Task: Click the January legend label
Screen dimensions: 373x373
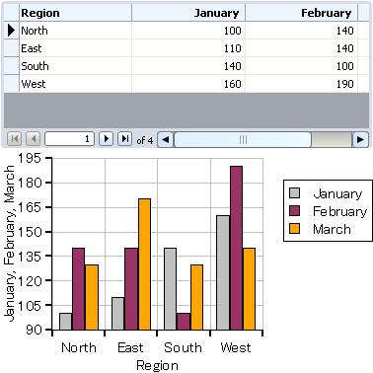Action: tap(337, 193)
